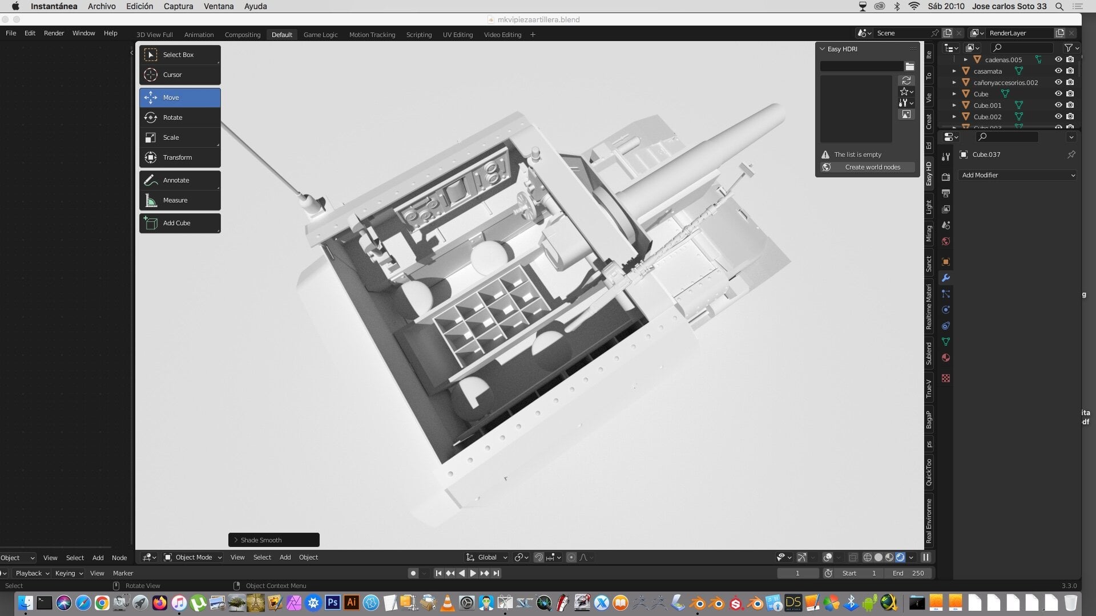Open the Compositing workspace tab
1096x616 pixels.
[x=243, y=35]
